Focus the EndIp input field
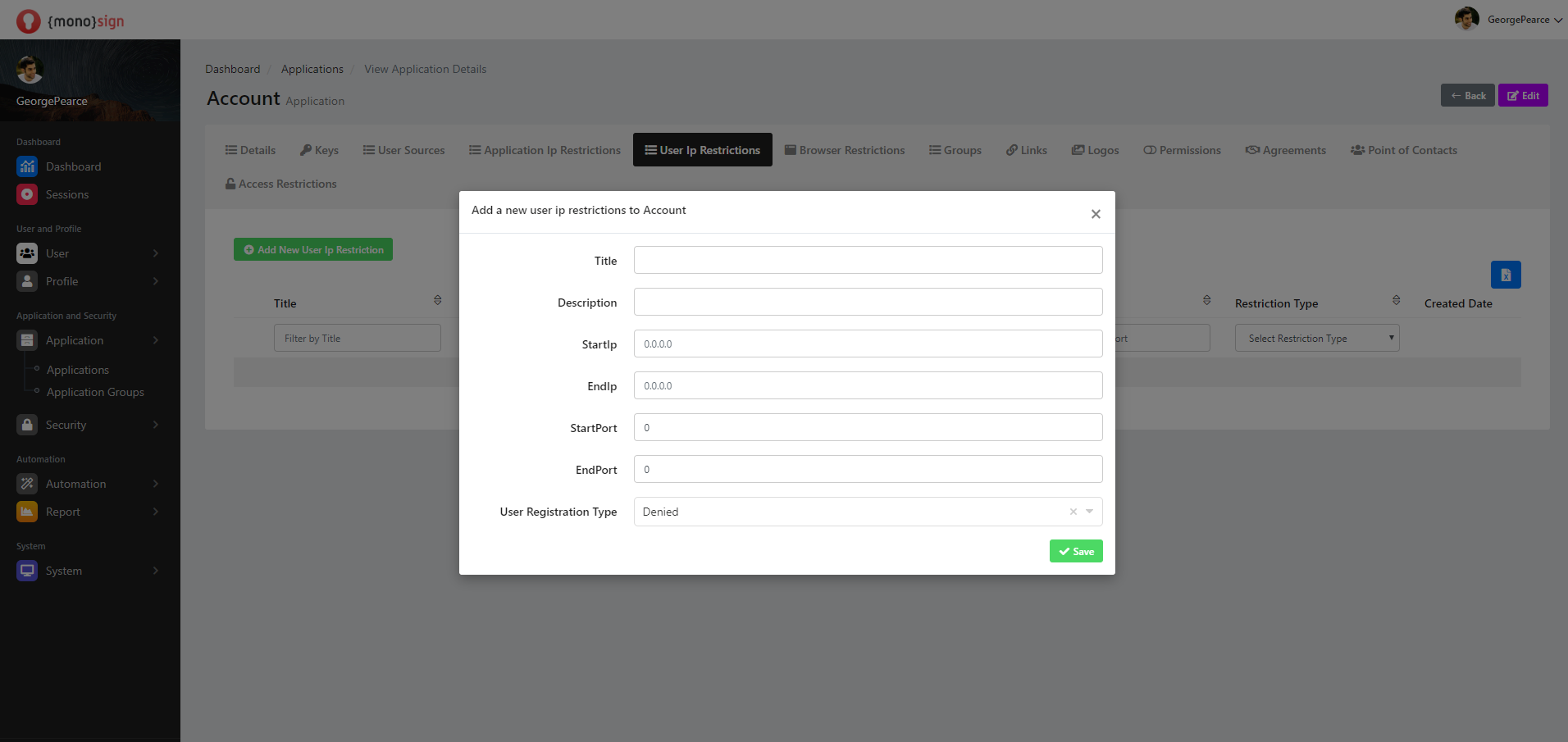 click(868, 385)
